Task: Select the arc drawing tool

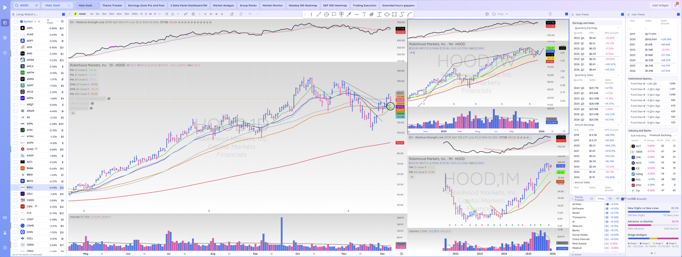Action: click(409, 14)
